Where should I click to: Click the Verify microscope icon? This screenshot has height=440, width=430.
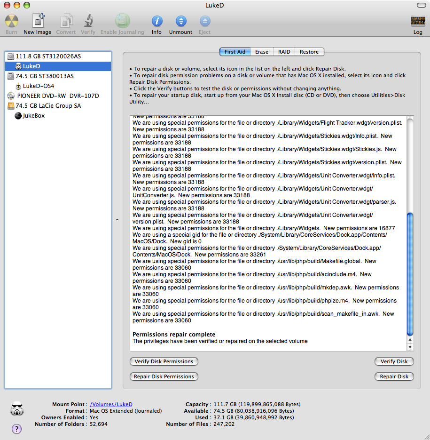click(88, 21)
